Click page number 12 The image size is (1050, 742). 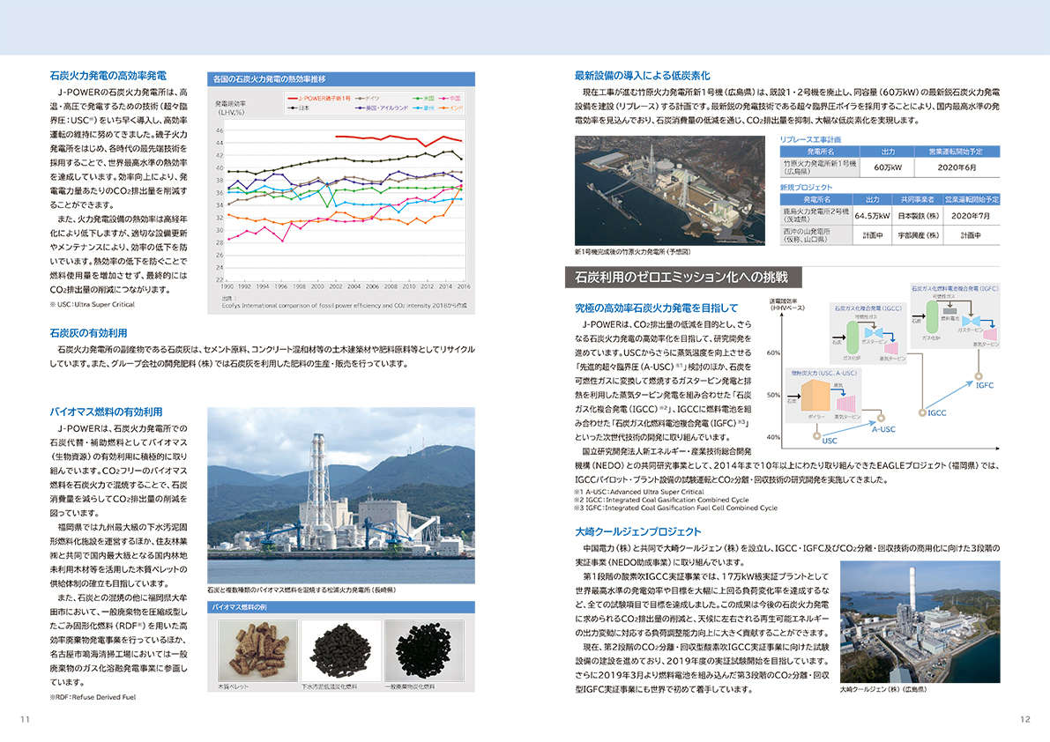click(x=1025, y=719)
